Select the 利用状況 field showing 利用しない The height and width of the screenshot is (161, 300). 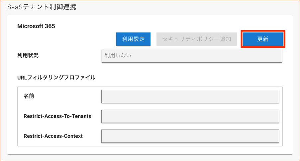coord(192,56)
